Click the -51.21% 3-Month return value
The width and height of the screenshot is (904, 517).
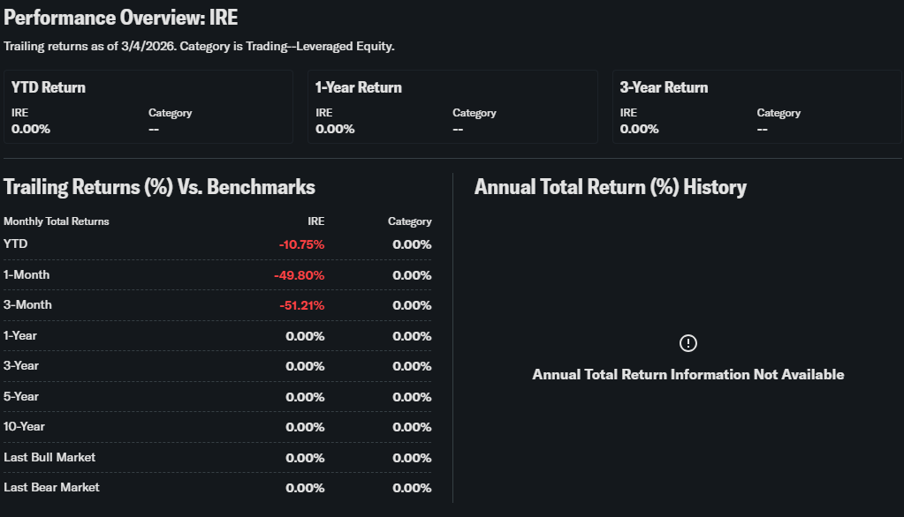pos(300,305)
